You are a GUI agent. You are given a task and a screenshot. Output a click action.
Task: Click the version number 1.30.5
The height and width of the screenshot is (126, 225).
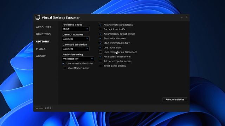(48, 108)
